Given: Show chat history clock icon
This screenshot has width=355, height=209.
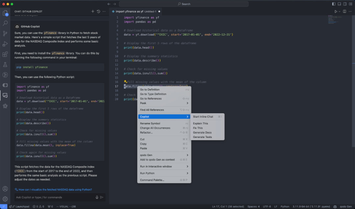Looking at the screenshot, I should [x=99, y=11].
